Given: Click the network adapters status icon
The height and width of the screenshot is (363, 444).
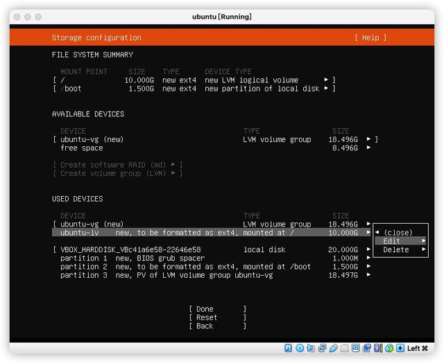Looking at the screenshot, I should coord(322,348).
